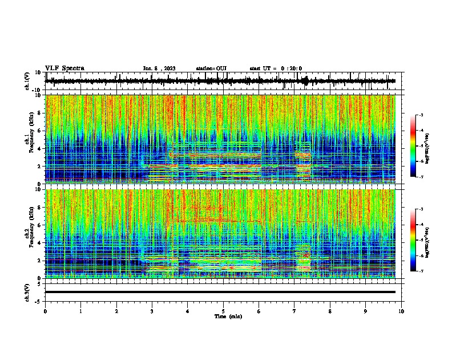This screenshot has height=349, width=452.
Task: Select the "ch.1(V)" amplitude axis label
Action: coord(27,81)
